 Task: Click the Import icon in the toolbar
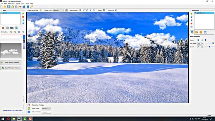(x=104, y=10)
